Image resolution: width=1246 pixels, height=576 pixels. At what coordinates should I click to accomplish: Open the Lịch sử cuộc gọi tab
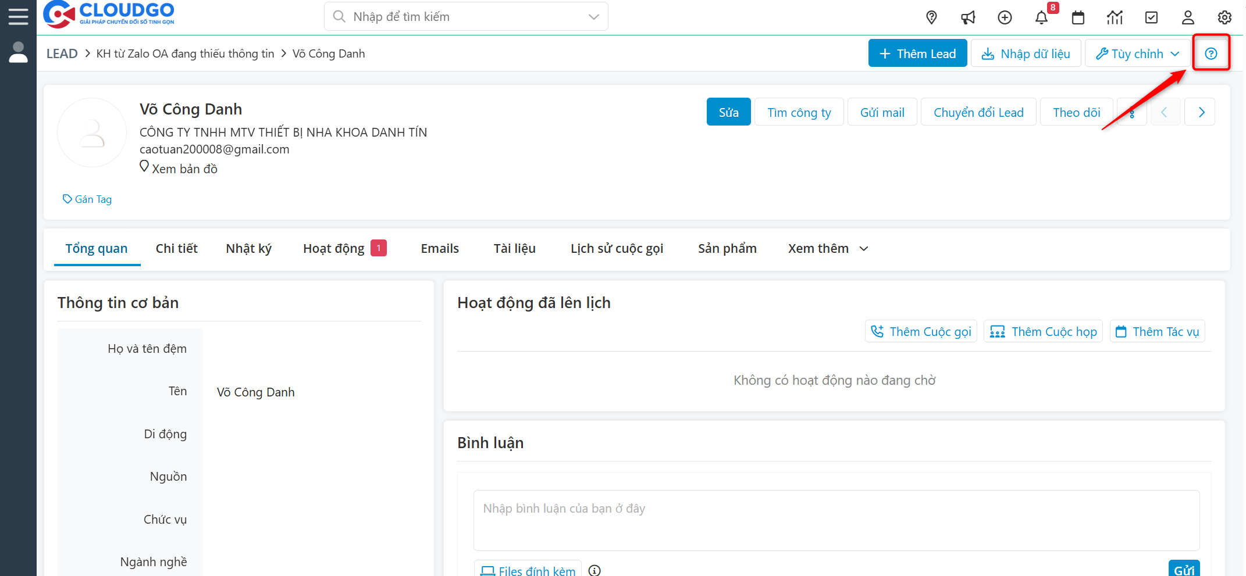coord(617,249)
